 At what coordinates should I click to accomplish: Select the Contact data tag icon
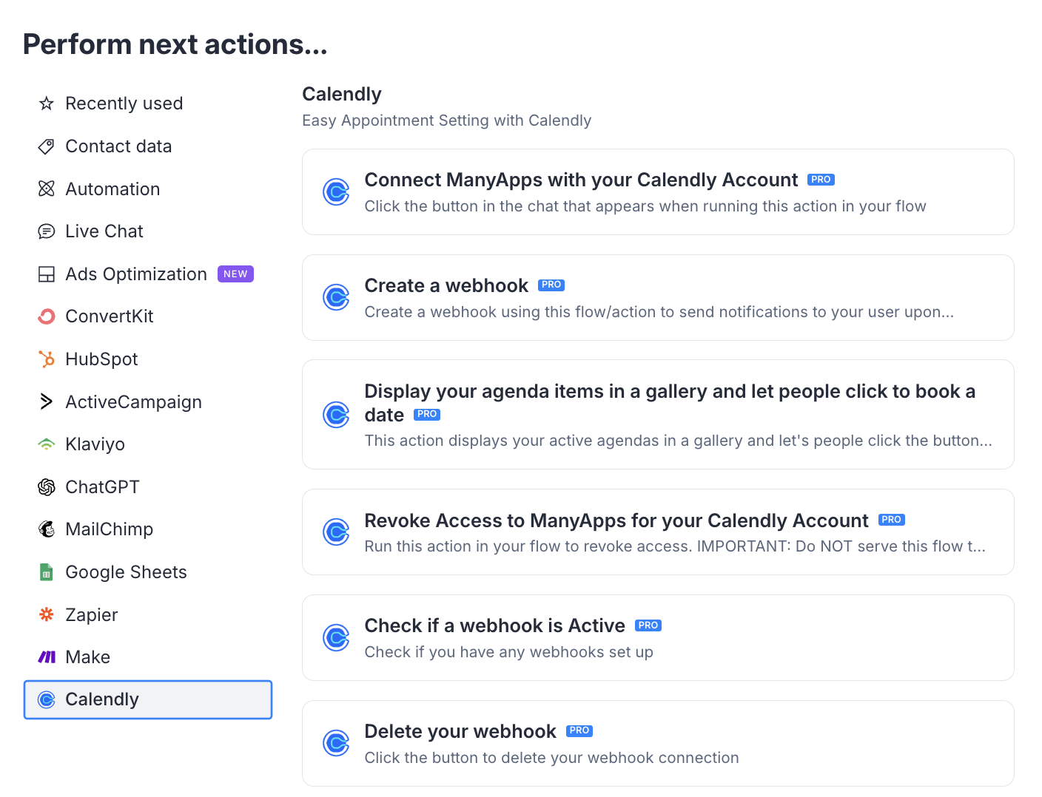(46, 146)
